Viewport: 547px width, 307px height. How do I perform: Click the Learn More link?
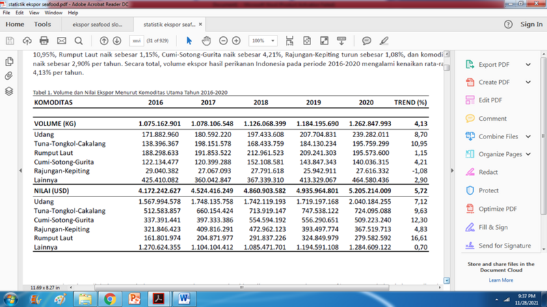(x=501, y=280)
